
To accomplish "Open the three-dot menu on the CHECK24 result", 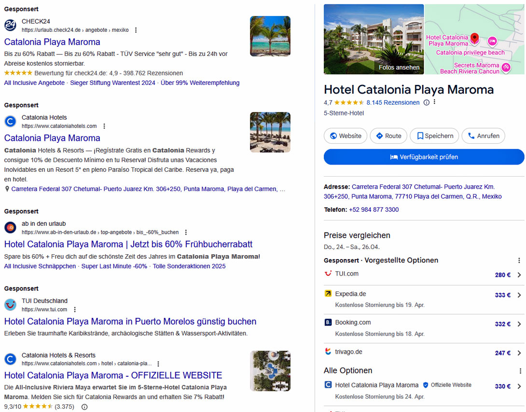I will (136, 30).
